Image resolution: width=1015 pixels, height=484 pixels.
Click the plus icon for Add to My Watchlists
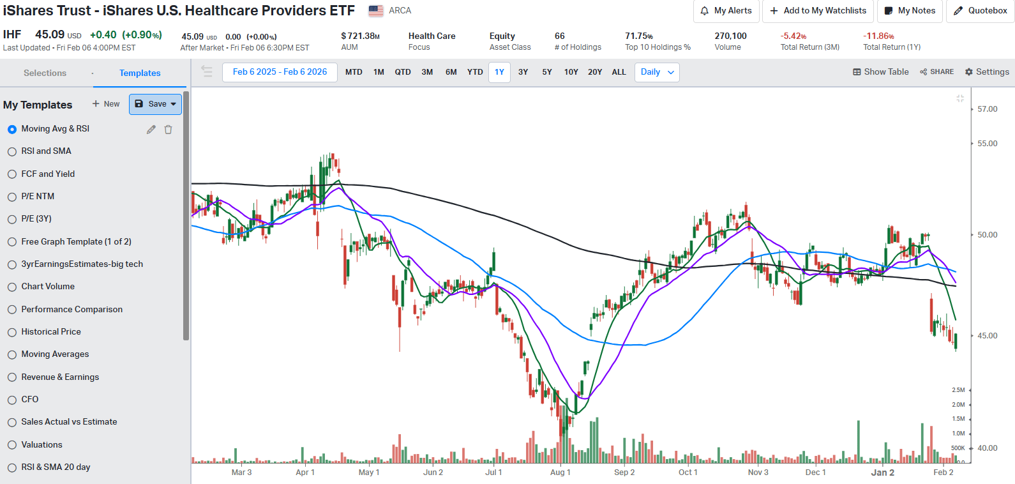pos(774,11)
